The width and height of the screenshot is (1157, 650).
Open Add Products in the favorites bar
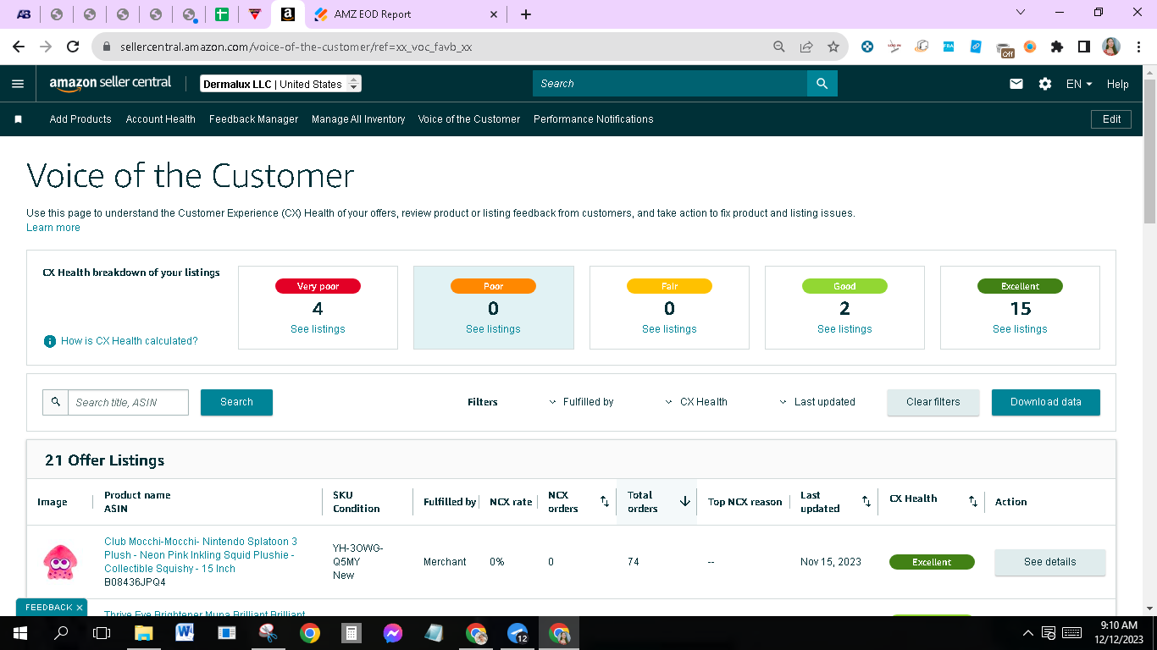(x=80, y=119)
